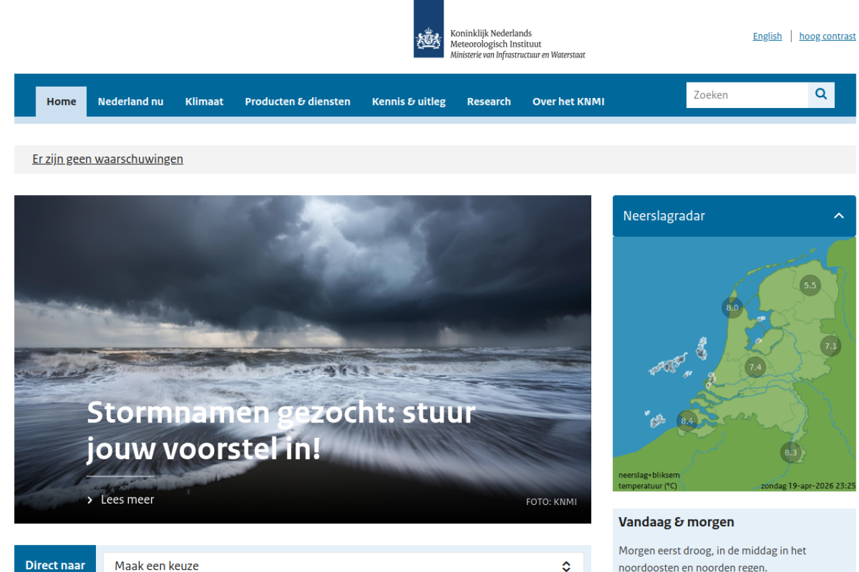Open 'Er zijn geen waarschuwingen' link

(107, 159)
